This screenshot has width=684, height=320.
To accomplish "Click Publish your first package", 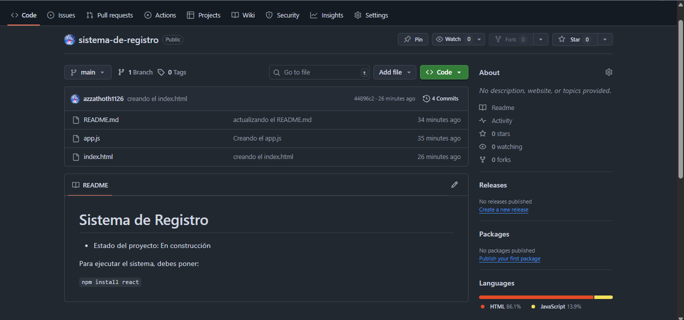I will coord(510,258).
